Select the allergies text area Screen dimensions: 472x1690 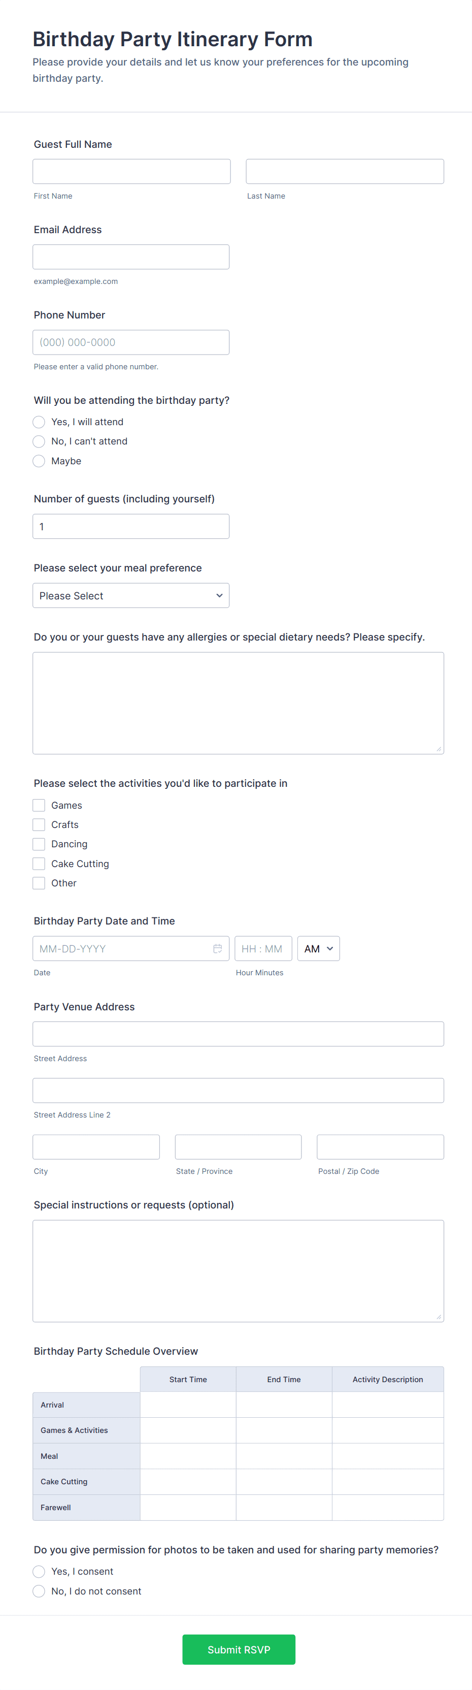[x=238, y=704]
